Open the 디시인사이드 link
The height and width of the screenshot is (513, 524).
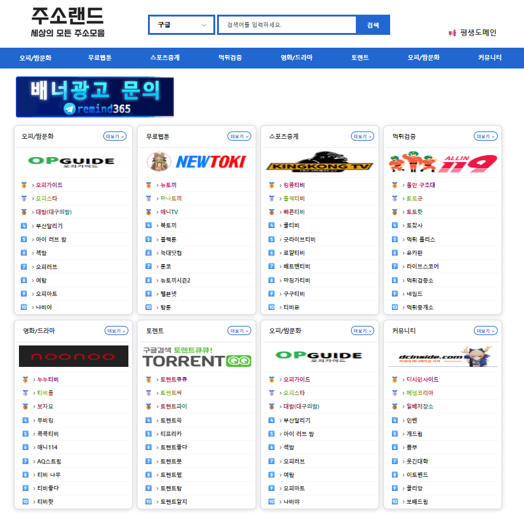[x=423, y=380]
